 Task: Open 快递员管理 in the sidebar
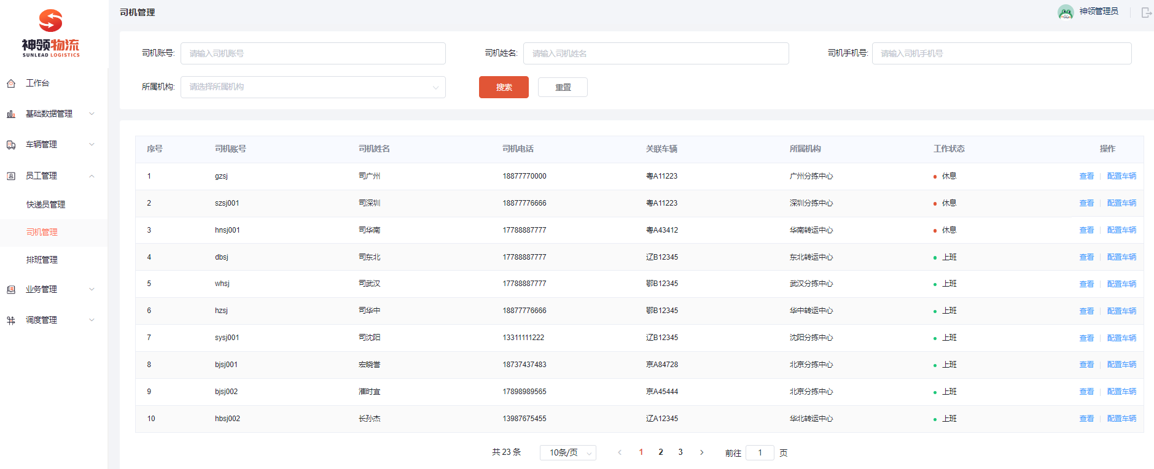tap(45, 204)
